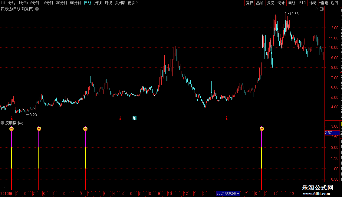342x197 pixels.
Task: Click the 返回 back button
Action: click(x=334, y=3)
